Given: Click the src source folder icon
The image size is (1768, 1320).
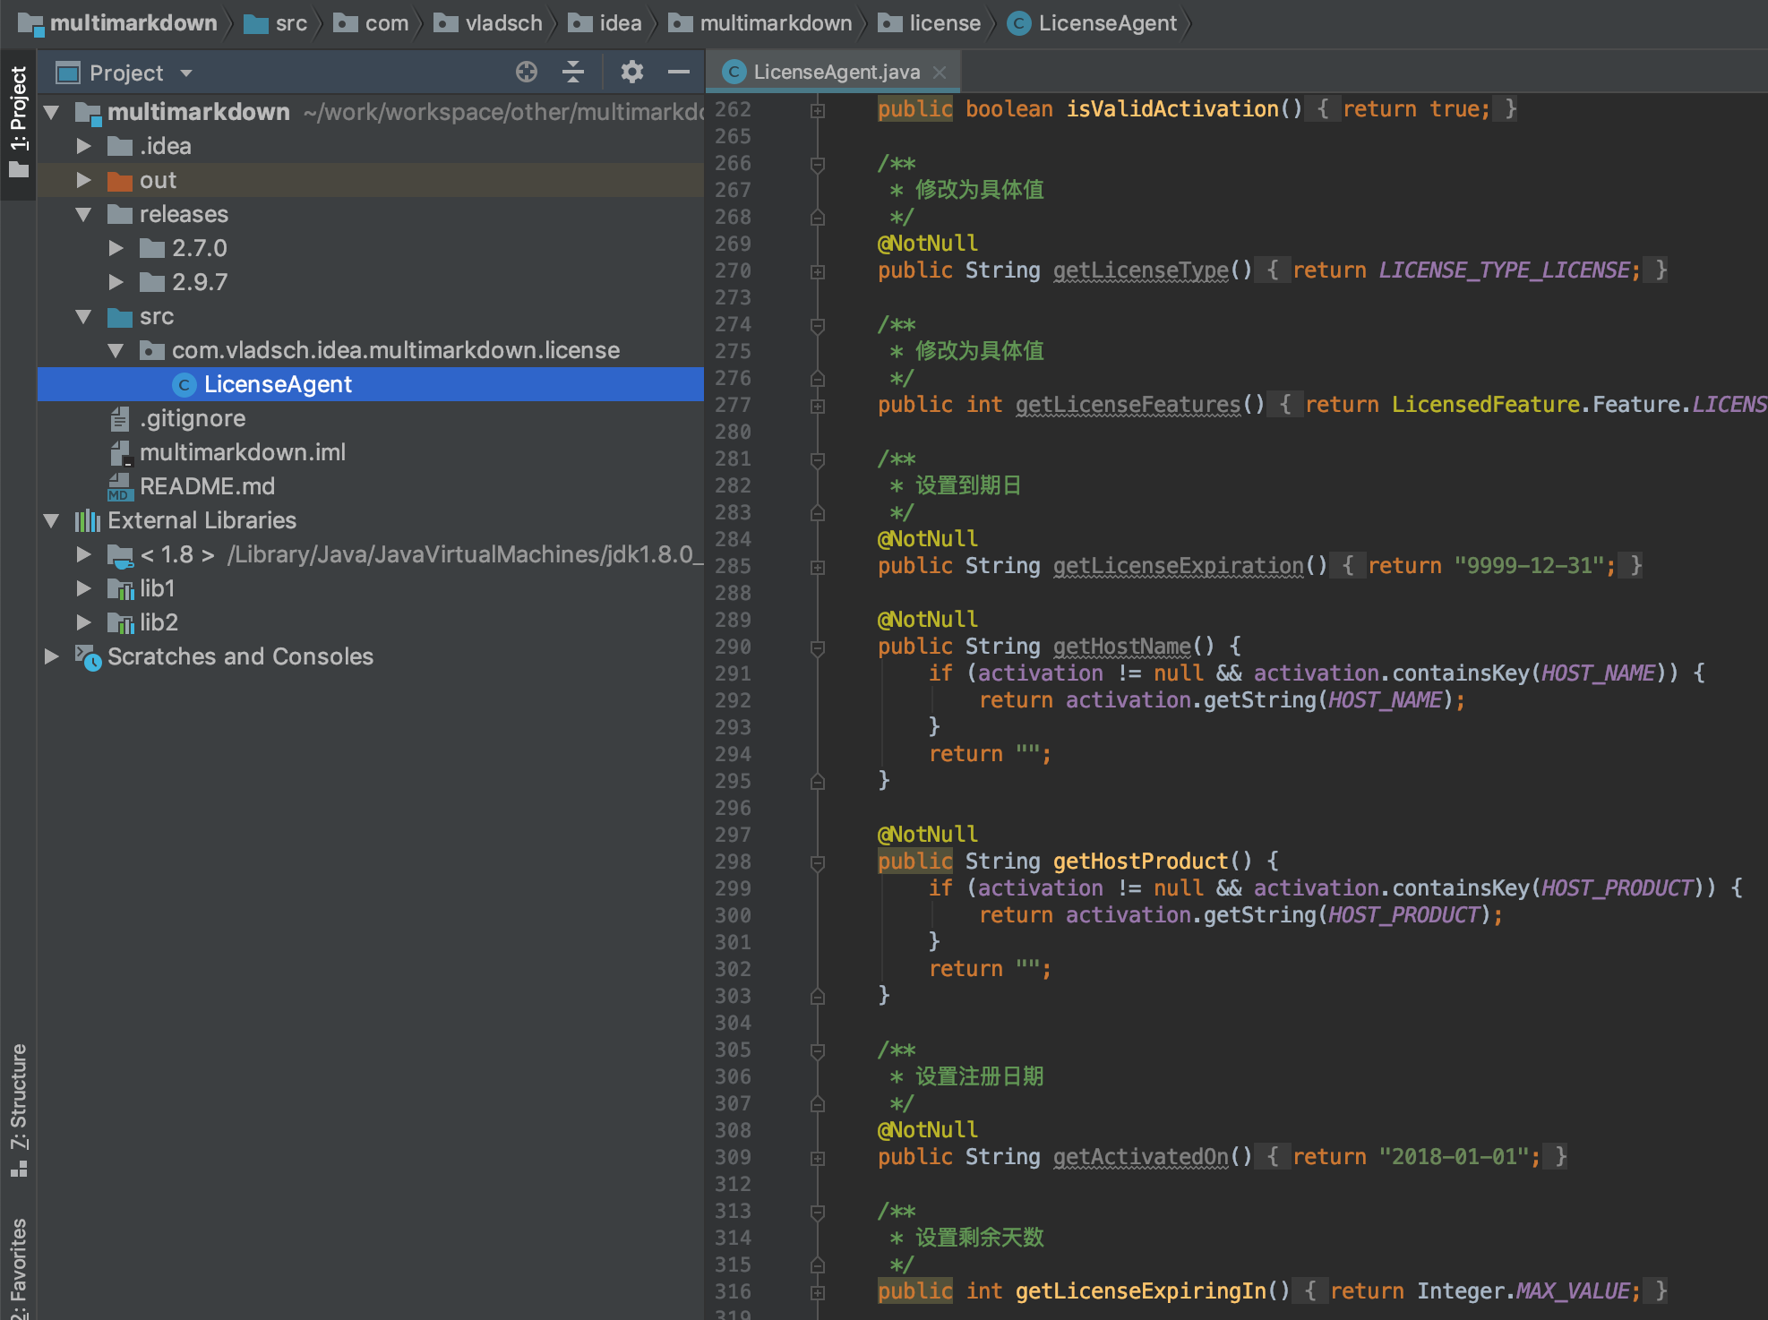Looking at the screenshot, I should click(120, 317).
